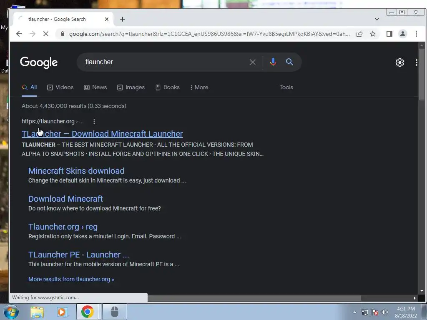
Task: Select the All results tab
Action: pos(29,87)
